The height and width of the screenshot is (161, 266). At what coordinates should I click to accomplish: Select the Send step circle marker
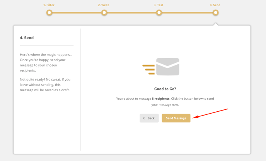point(215,13)
